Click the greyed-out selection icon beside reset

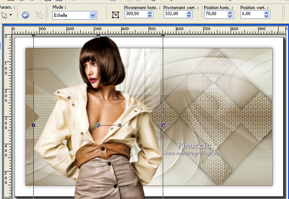(39, 15)
